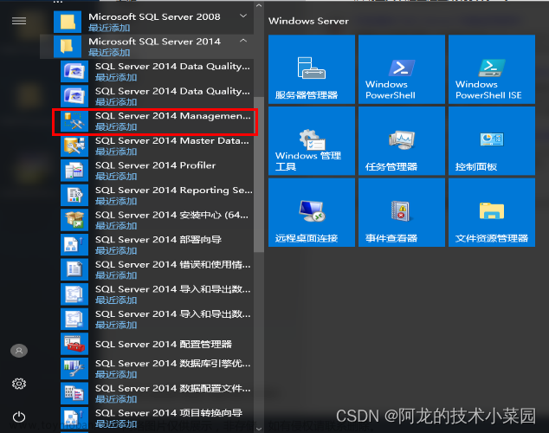The image size is (549, 433).
Task: Launch Windows PowerShell ISE tile
Action: (492, 69)
